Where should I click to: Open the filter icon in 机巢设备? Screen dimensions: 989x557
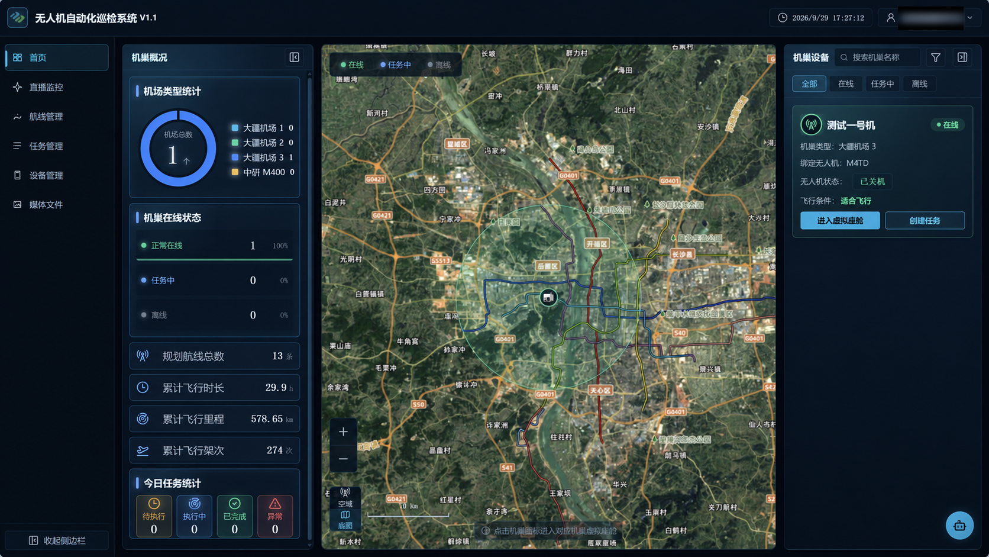click(x=935, y=57)
